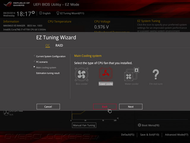
Task: Click the Cancel button
Action: [48, 107]
